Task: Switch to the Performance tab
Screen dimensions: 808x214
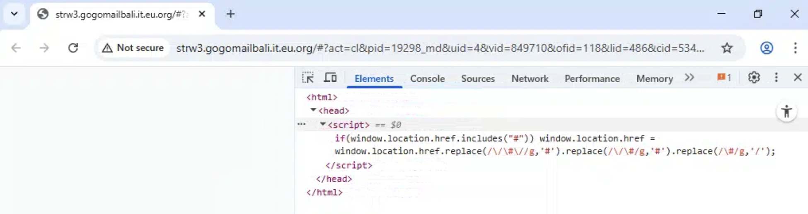Action: pyautogui.click(x=592, y=78)
